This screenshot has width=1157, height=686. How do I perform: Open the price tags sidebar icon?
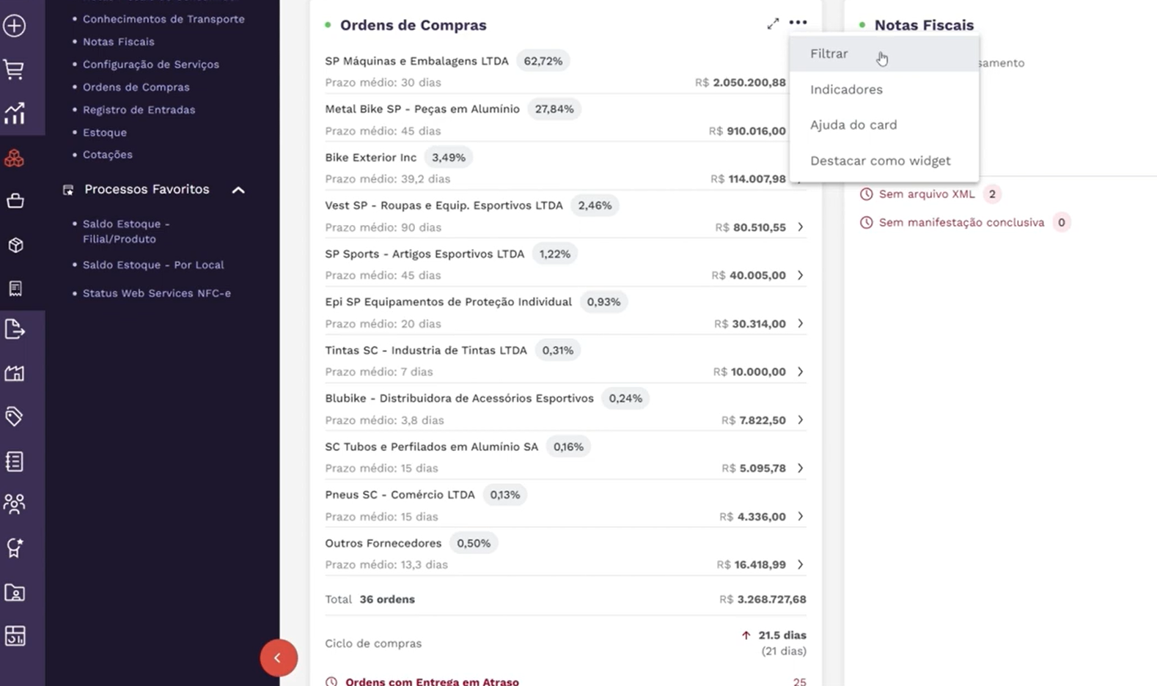click(15, 416)
